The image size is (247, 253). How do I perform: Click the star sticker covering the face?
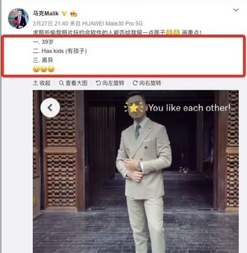click(133, 107)
